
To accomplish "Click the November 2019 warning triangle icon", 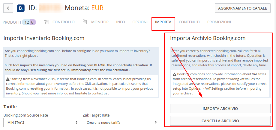I will (x=8, y=79).
